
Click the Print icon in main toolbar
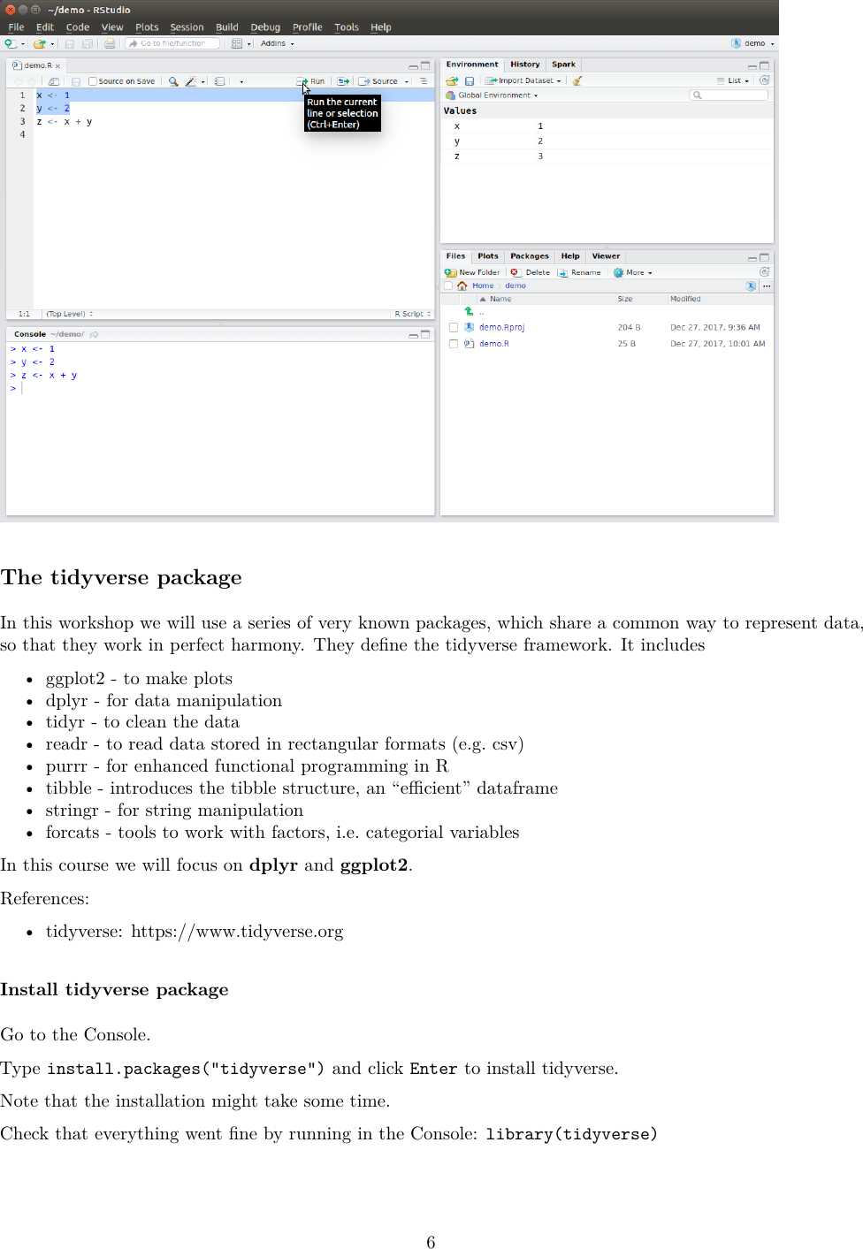click(x=109, y=43)
